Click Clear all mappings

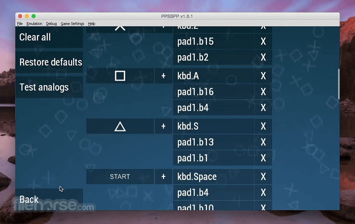coord(49,37)
